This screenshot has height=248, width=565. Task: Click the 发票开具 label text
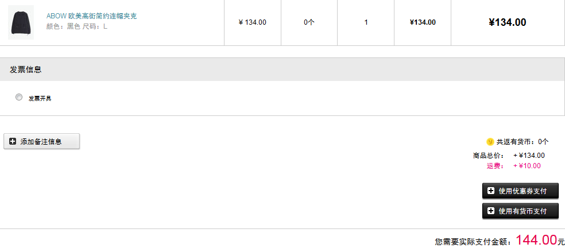(40, 98)
